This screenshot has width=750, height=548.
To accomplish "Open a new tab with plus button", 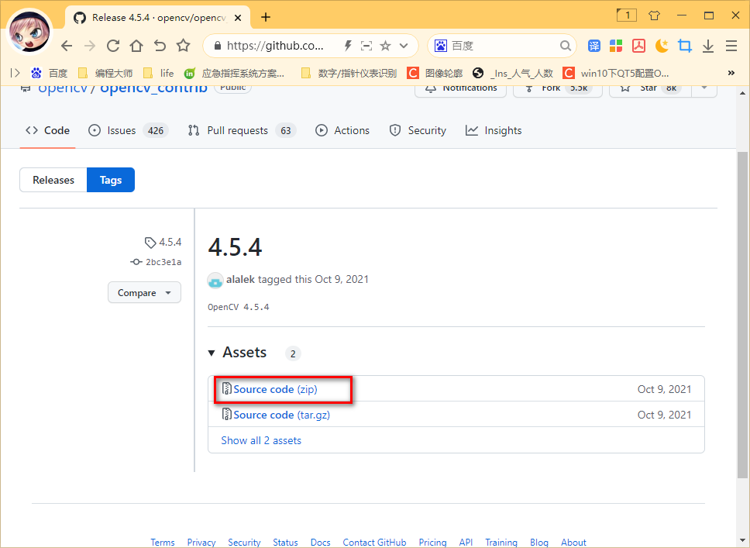I will (x=266, y=18).
